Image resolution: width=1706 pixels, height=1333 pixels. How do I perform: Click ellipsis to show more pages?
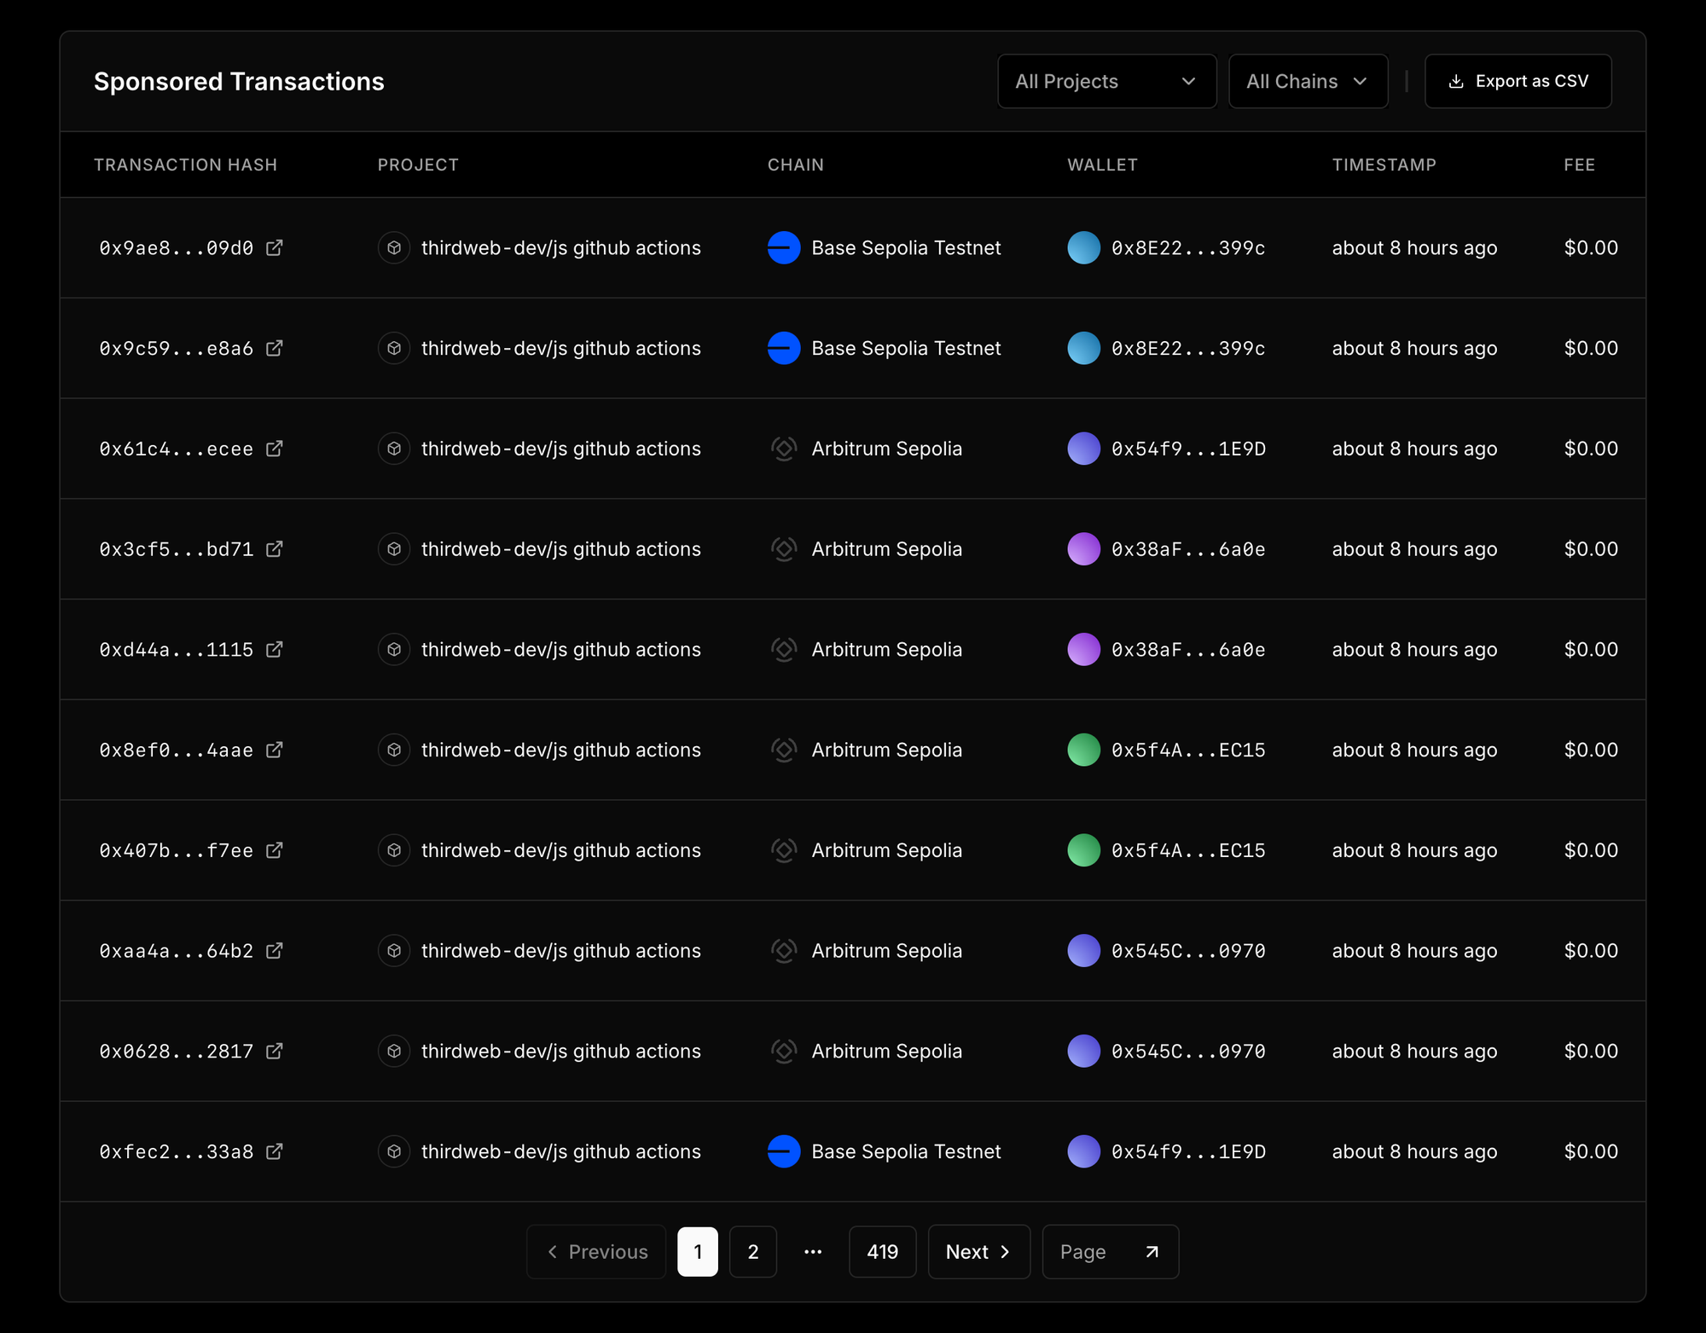(x=813, y=1251)
